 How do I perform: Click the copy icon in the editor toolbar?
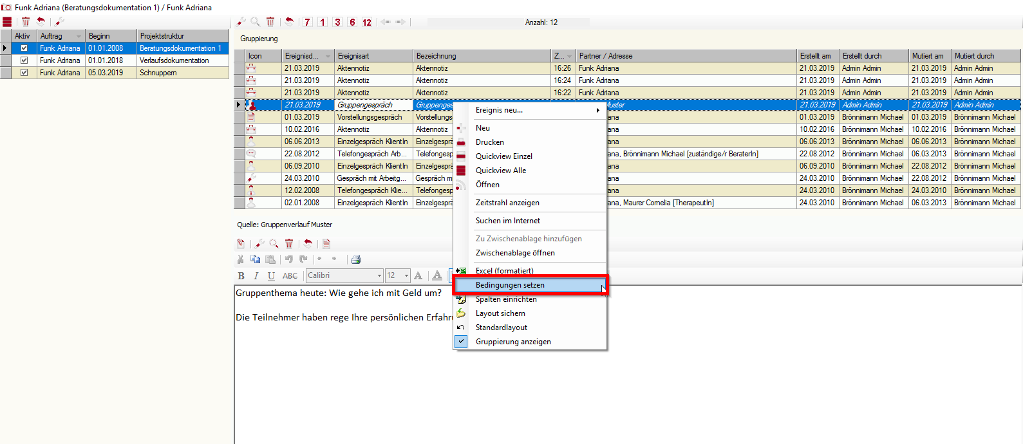tap(256, 259)
